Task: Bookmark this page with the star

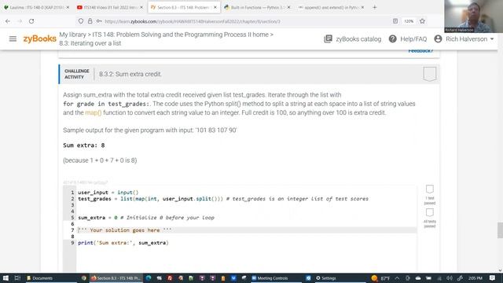Action: click(x=422, y=21)
